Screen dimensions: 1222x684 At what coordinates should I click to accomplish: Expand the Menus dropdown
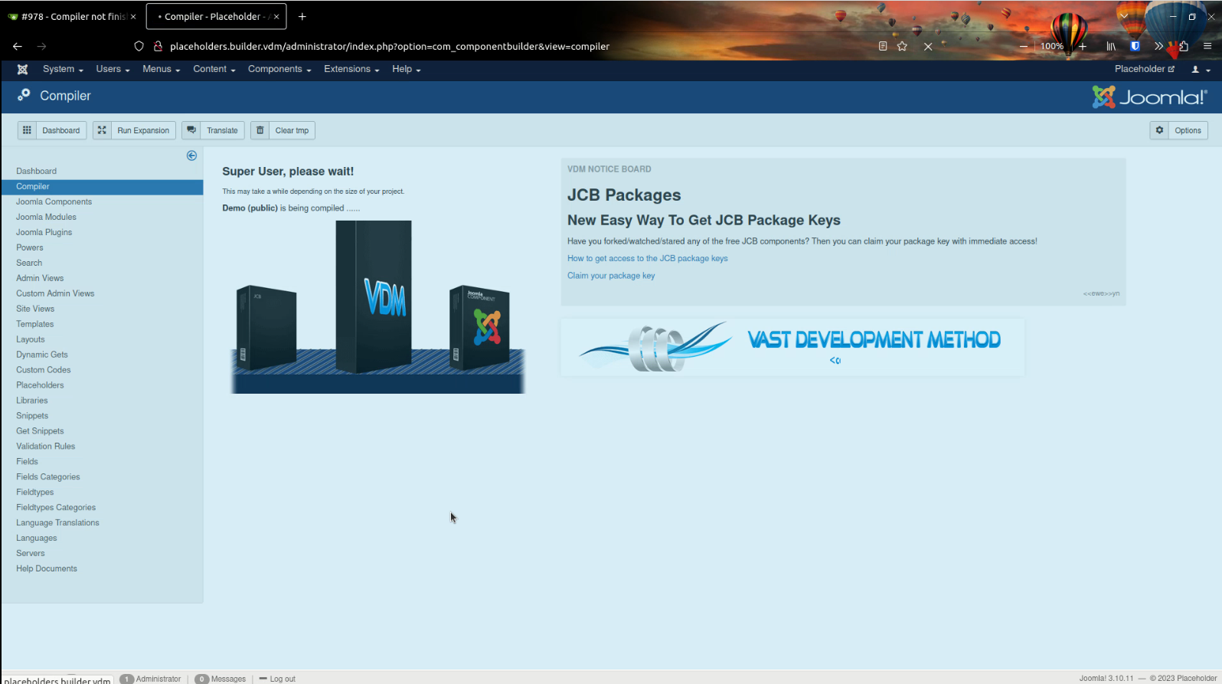[x=161, y=69]
